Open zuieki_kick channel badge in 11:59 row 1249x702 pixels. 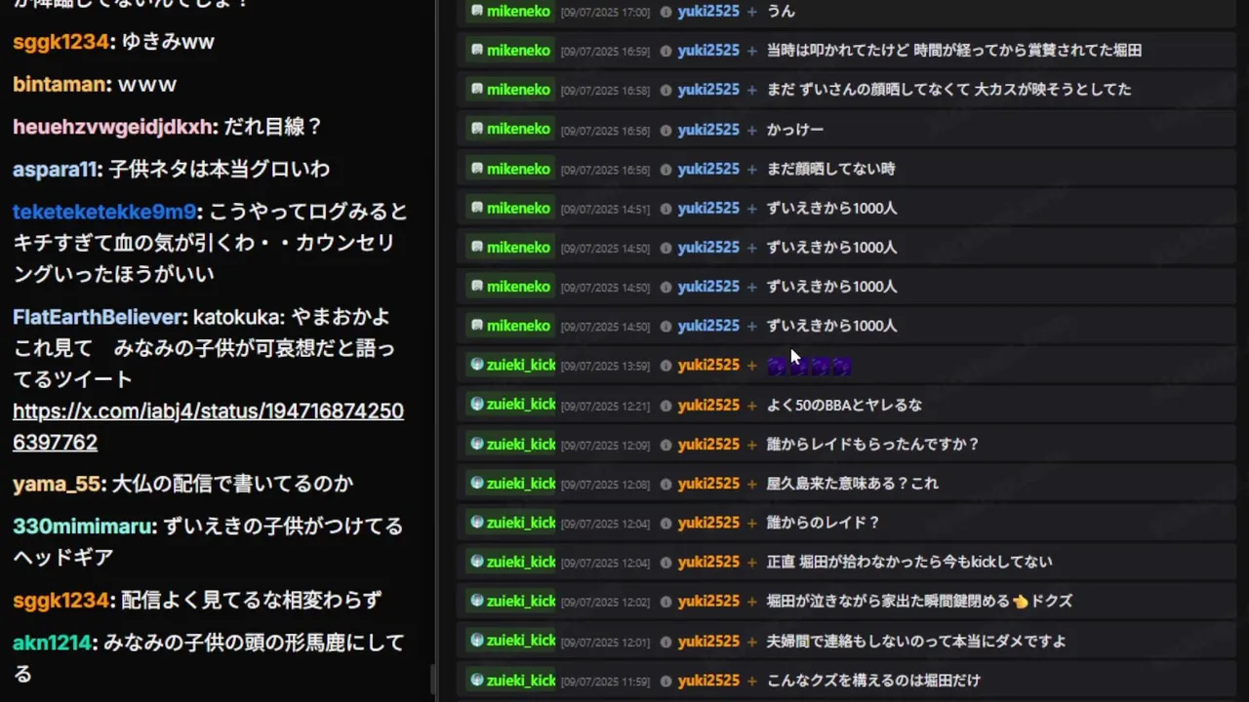pos(510,681)
